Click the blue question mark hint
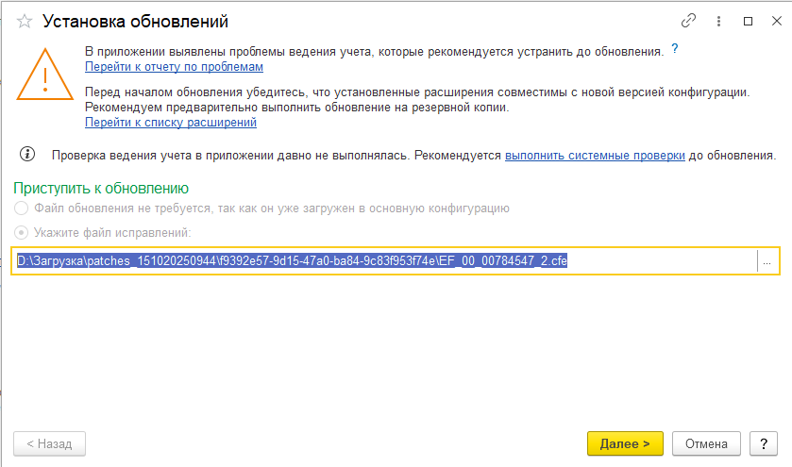The width and height of the screenshot is (792, 467). (675, 48)
